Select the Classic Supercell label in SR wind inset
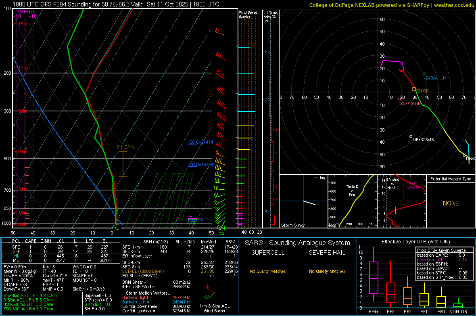Screen dimensions: 476x316 point(412,185)
